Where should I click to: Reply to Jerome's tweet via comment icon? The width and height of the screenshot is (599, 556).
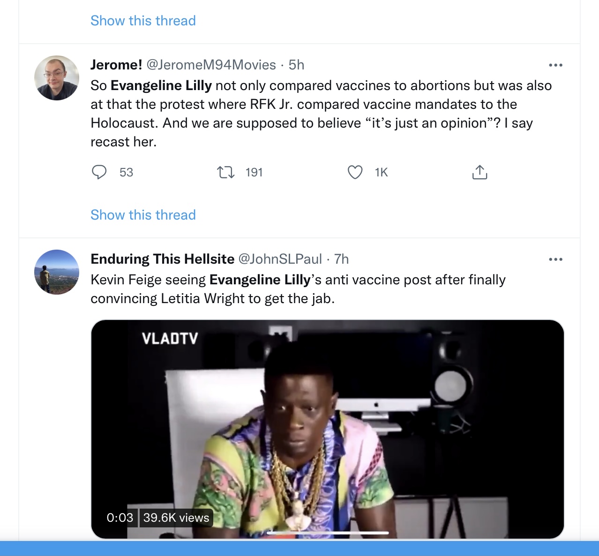(x=99, y=172)
